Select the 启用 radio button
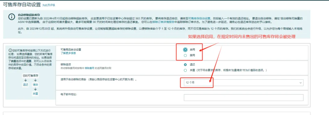This screenshot has height=115, width=329. click(x=185, y=50)
